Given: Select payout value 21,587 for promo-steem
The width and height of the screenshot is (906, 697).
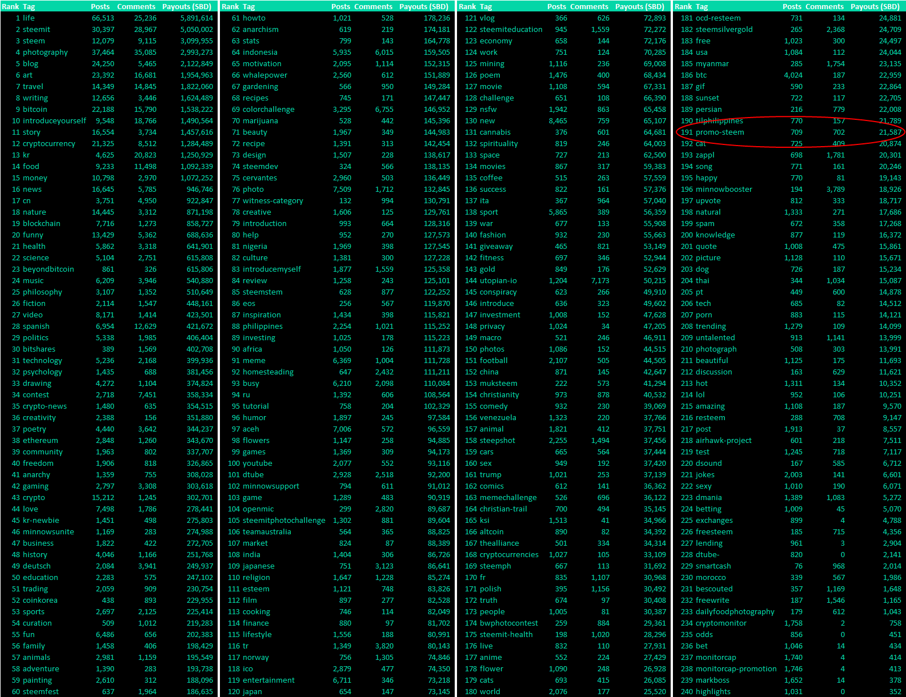Looking at the screenshot, I should (x=890, y=132).
